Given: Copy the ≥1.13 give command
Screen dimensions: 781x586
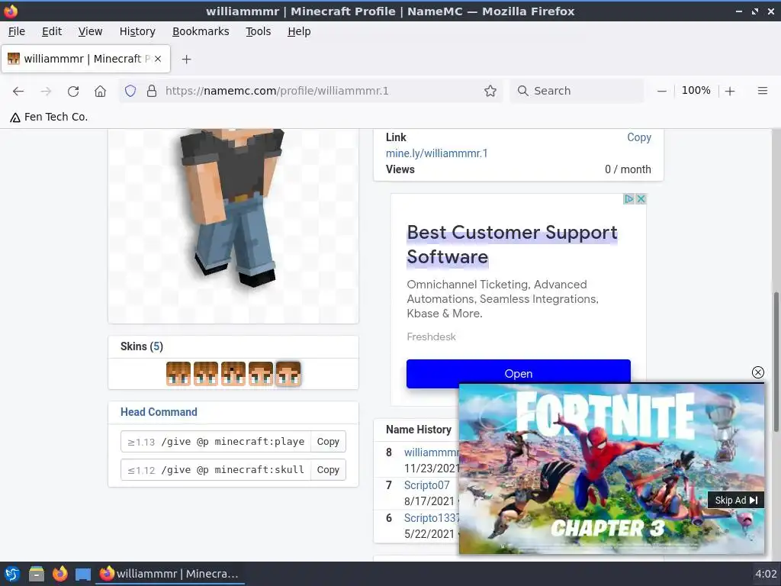Looking at the screenshot, I should click(328, 442).
